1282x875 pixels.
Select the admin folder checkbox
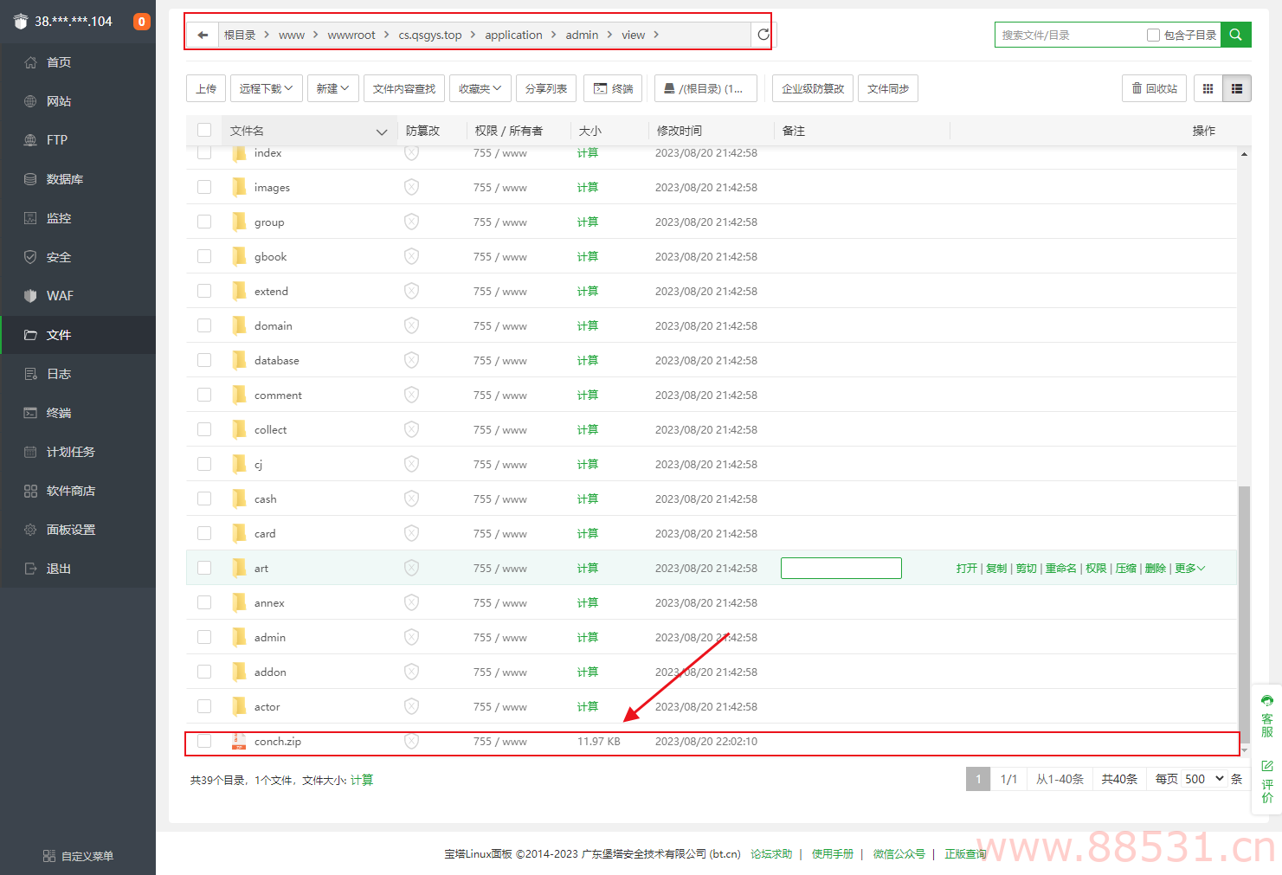coord(204,637)
